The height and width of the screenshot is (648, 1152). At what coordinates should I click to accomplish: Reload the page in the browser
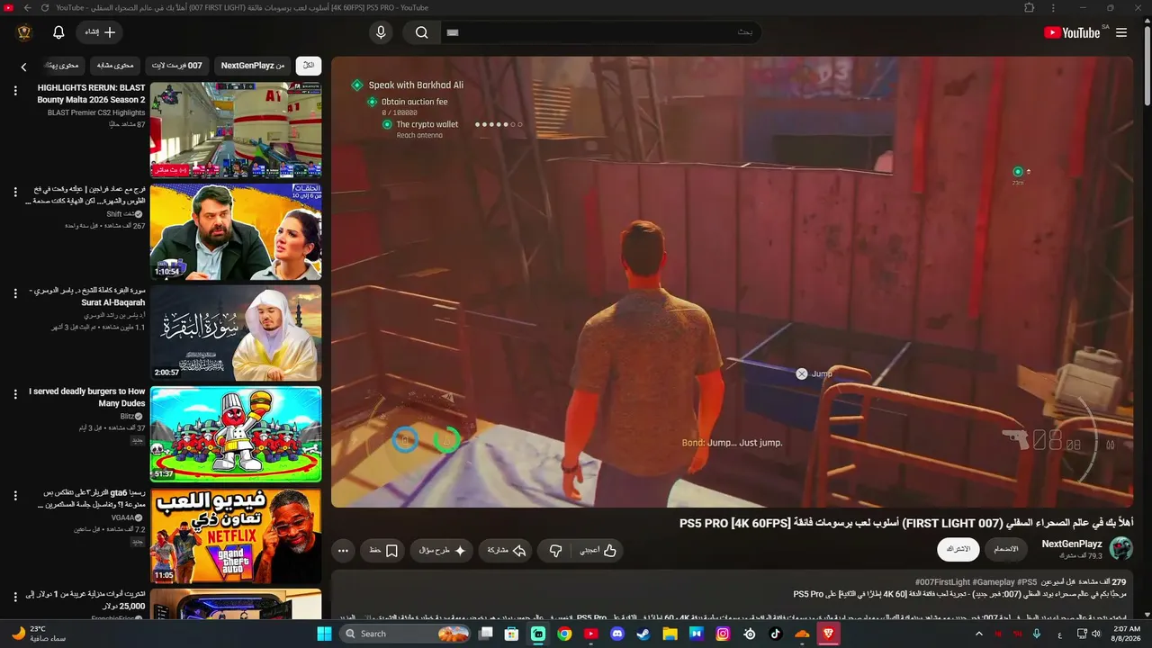click(45, 7)
